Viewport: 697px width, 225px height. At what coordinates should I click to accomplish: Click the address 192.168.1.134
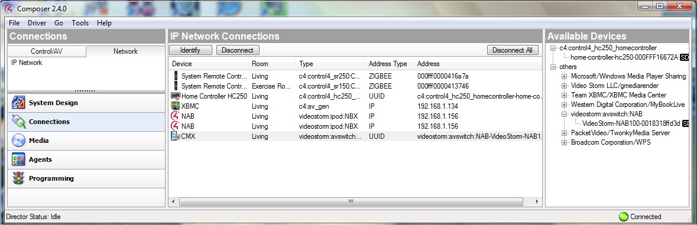point(437,106)
